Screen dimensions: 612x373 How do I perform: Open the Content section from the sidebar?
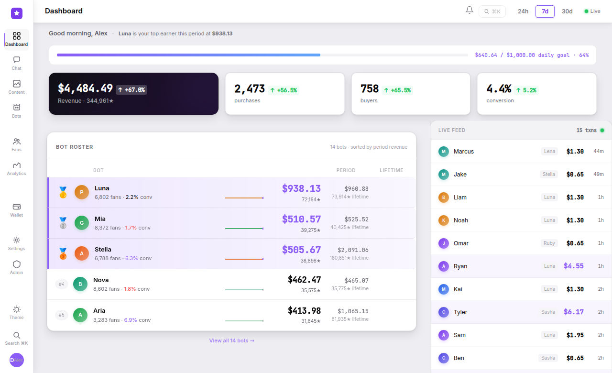point(16,87)
